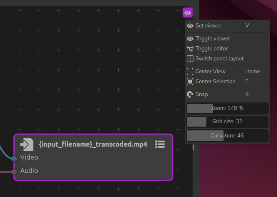Click the white scrollbar handle beside the canvas
This screenshot has width=277, height=197.
click(193, 147)
